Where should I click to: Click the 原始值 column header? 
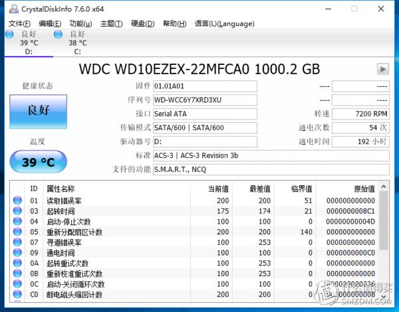click(x=347, y=189)
